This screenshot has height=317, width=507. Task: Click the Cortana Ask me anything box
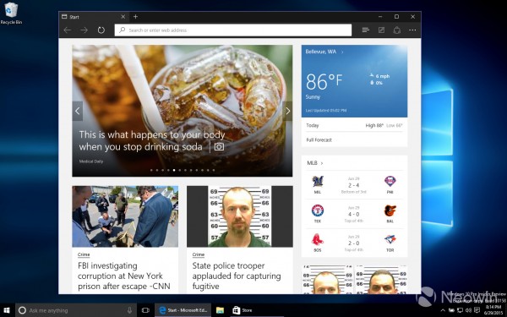pyautogui.click(x=75, y=310)
